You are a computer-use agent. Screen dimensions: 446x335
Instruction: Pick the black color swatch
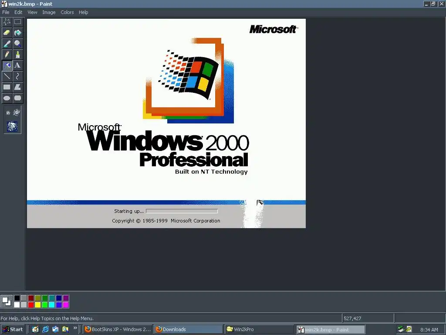click(x=17, y=298)
